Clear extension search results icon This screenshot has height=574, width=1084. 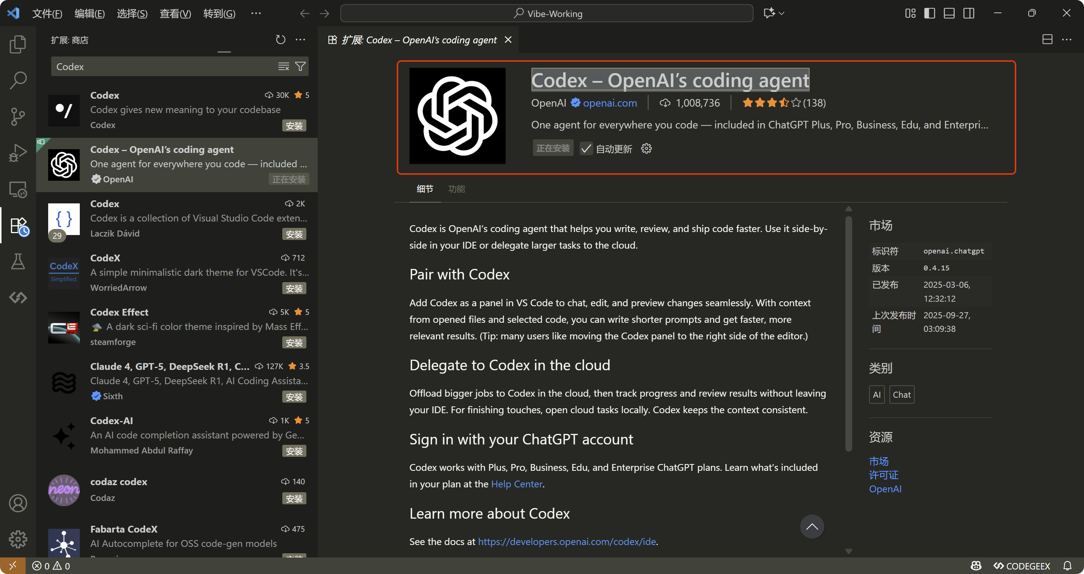[284, 67]
